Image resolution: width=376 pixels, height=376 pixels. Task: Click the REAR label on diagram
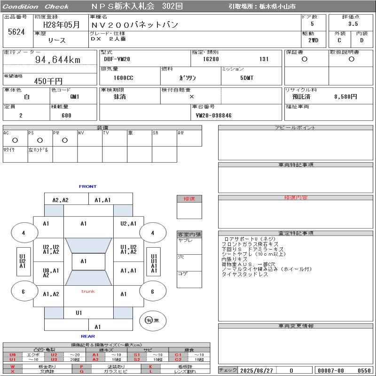(88, 336)
